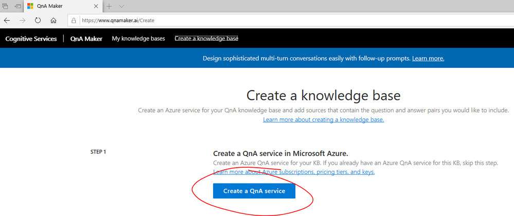Refresh the page with the reload icon
The image size is (514, 216).
(x=38, y=21)
